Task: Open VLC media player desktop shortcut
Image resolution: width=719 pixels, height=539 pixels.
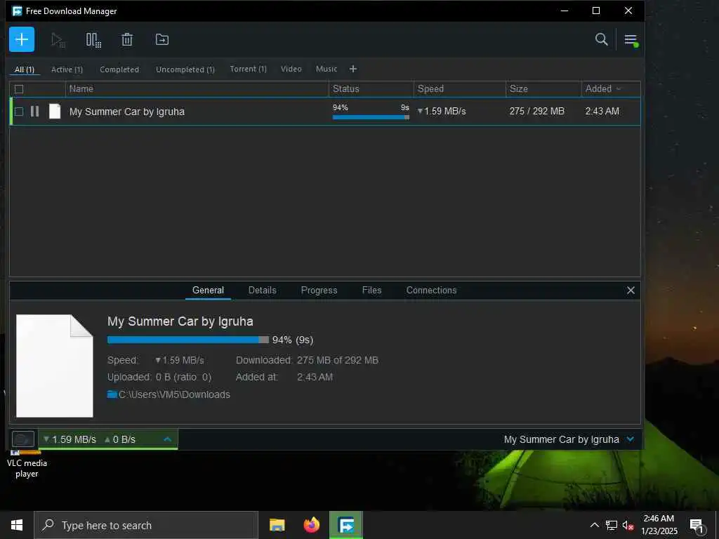Action: point(27,465)
